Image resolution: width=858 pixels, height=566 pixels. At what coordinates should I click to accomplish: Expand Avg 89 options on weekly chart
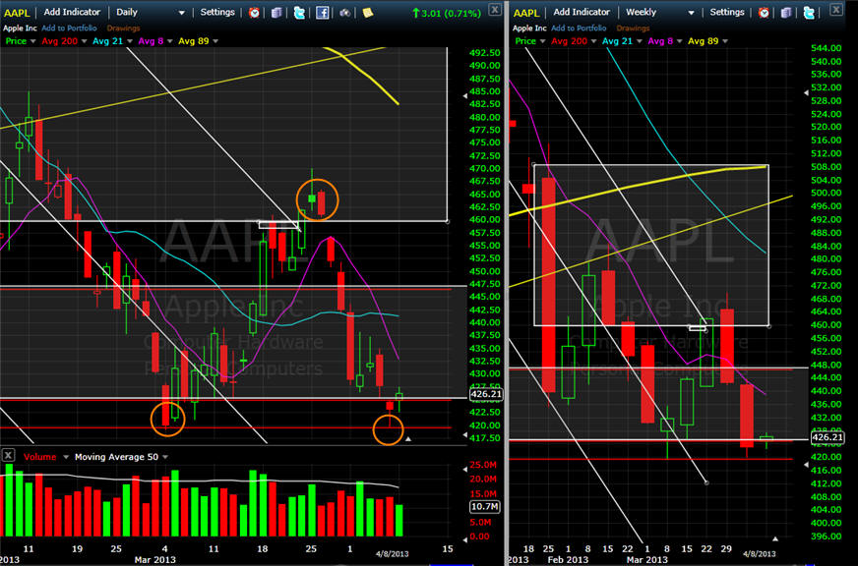tap(724, 41)
